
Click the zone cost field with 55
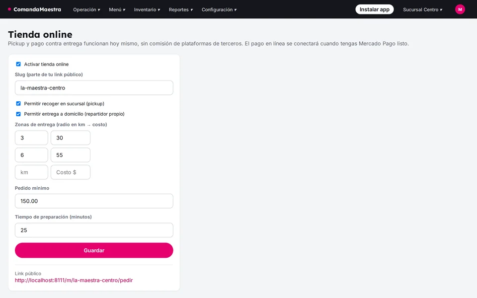click(x=70, y=155)
